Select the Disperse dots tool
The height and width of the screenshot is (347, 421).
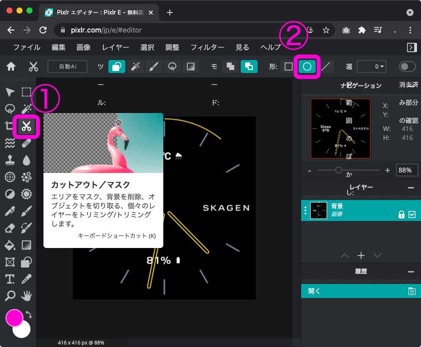pos(26,177)
